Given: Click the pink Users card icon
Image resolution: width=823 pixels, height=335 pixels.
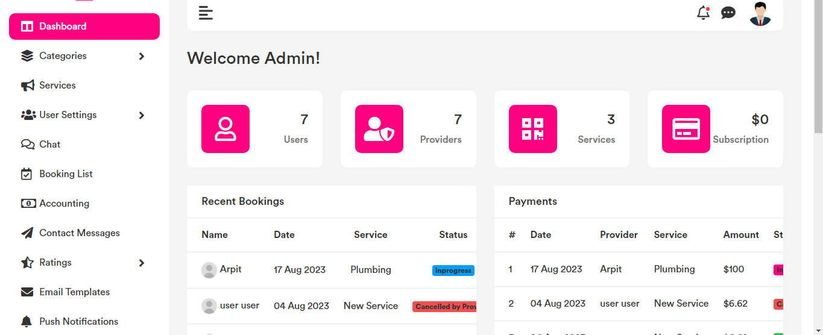Looking at the screenshot, I should click(x=225, y=129).
